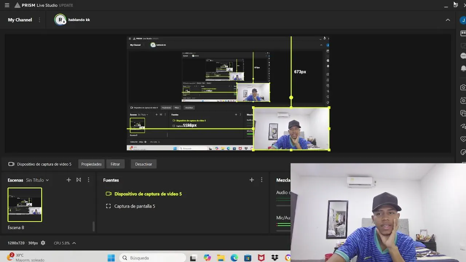
Task: Open Microsoft Store from the taskbar
Action: pos(248,258)
